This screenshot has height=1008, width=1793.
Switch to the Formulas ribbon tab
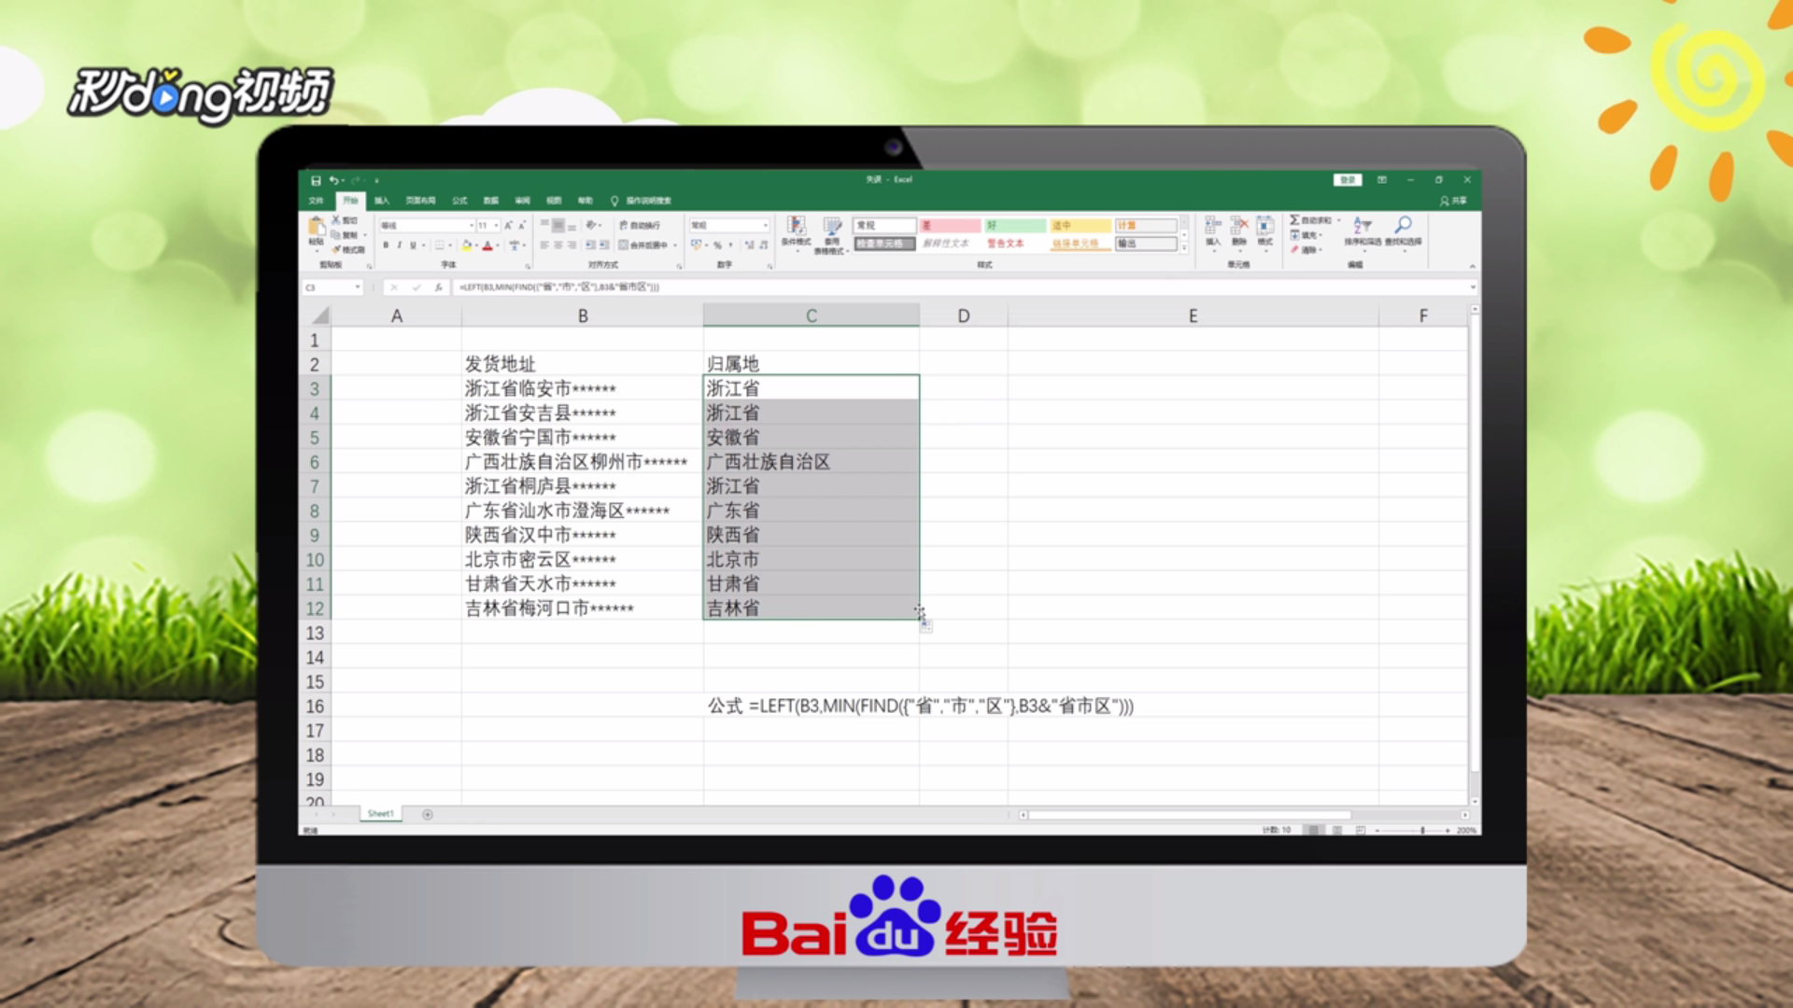click(459, 201)
